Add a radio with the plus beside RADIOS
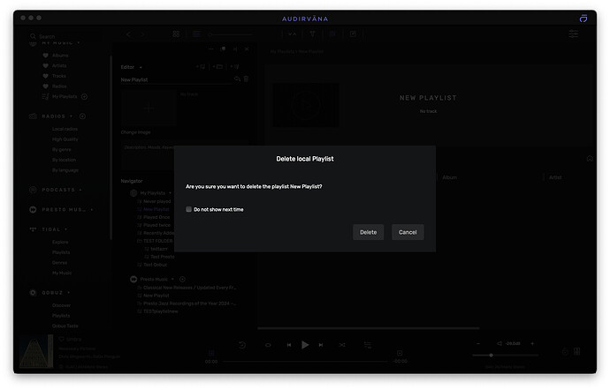610x390 pixels. click(x=82, y=116)
